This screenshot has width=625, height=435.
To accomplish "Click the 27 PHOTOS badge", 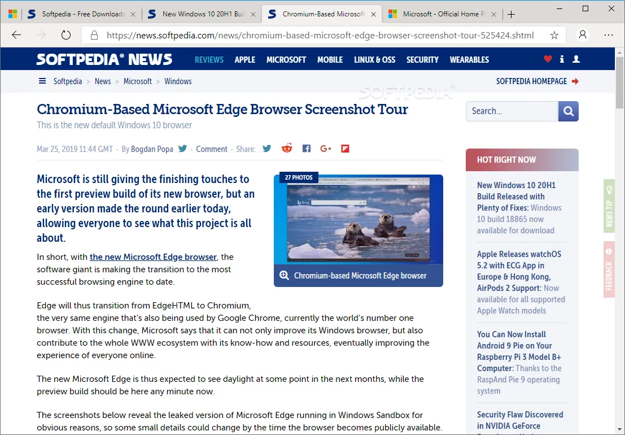I will pos(299,177).
